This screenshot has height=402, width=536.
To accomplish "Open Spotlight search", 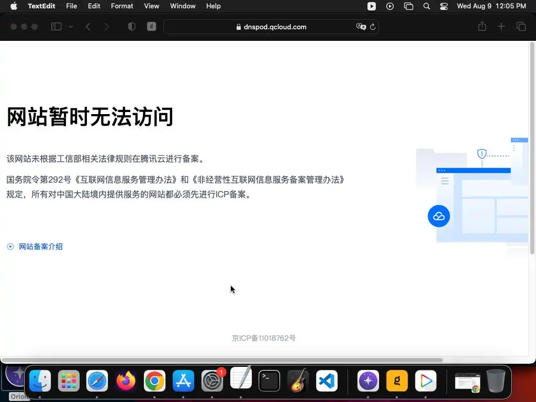I will [427, 6].
